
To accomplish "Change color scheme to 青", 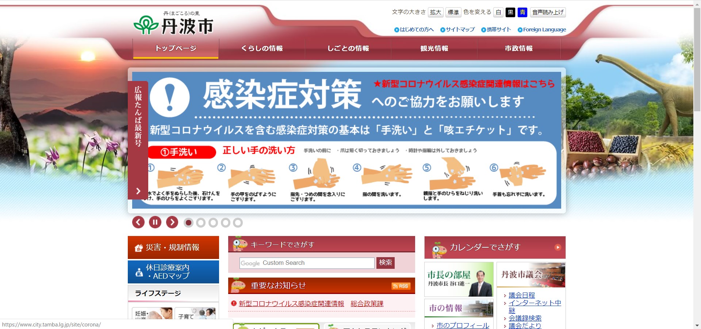I will (x=523, y=12).
